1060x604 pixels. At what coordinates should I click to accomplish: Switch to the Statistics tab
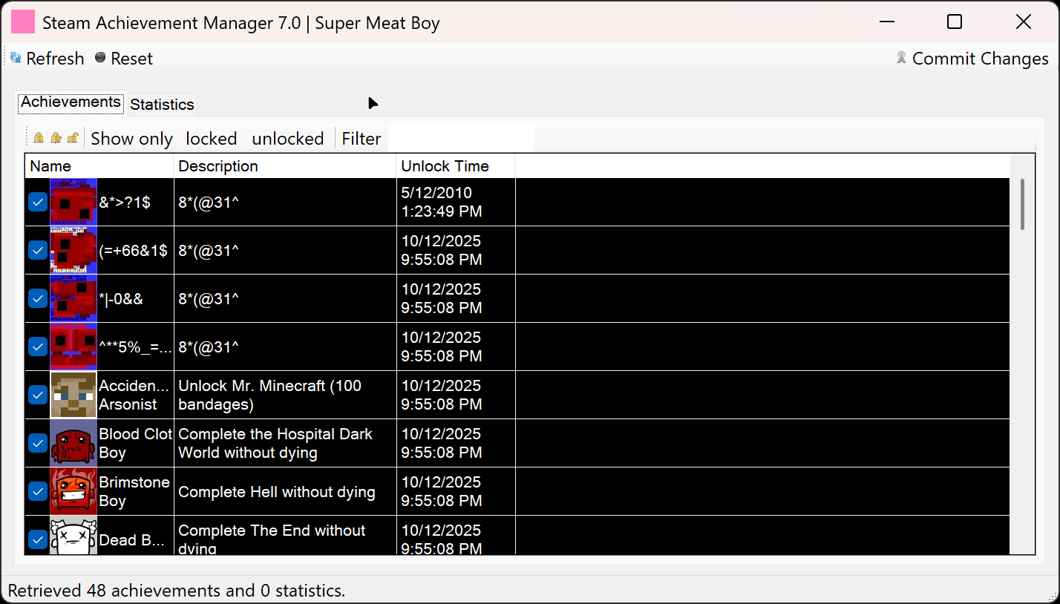[x=162, y=105]
